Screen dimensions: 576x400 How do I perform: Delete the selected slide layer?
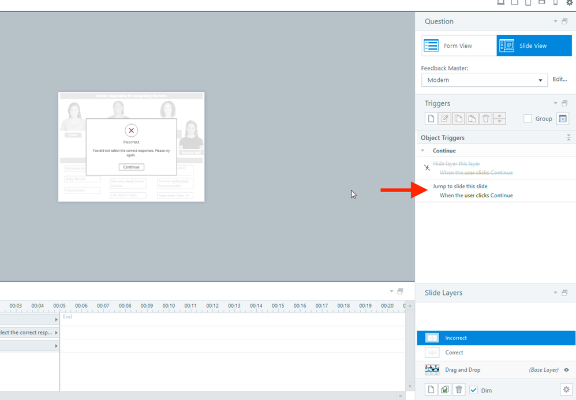tap(459, 390)
